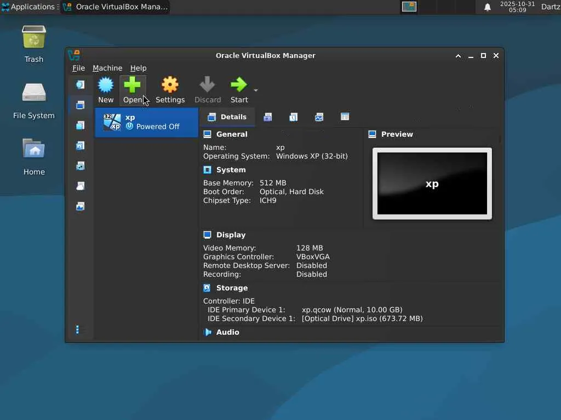
Task: Click the Audio speaker icon
Action: [207, 332]
